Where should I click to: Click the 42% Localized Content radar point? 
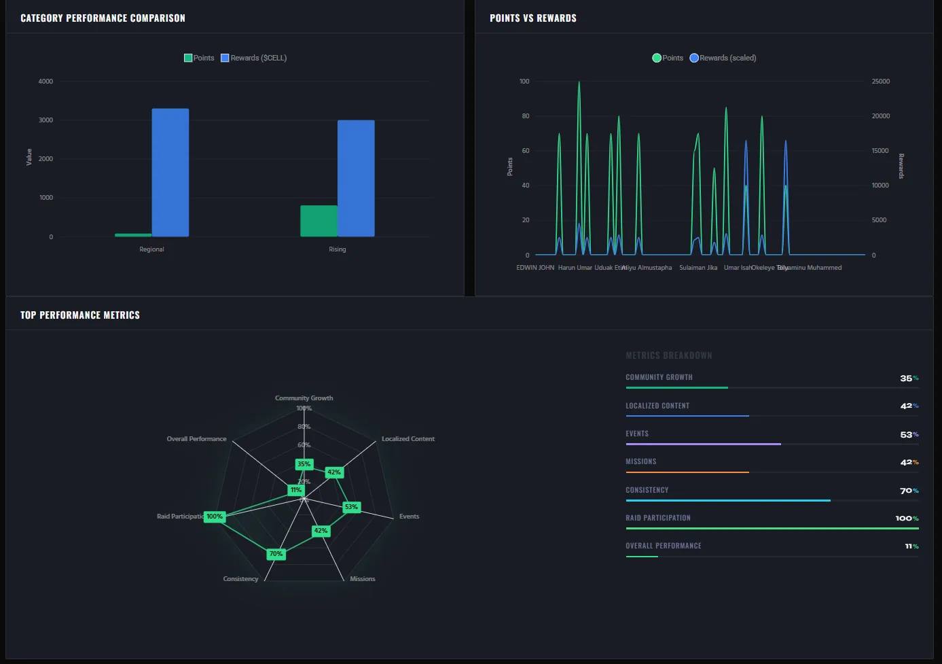tap(334, 472)
